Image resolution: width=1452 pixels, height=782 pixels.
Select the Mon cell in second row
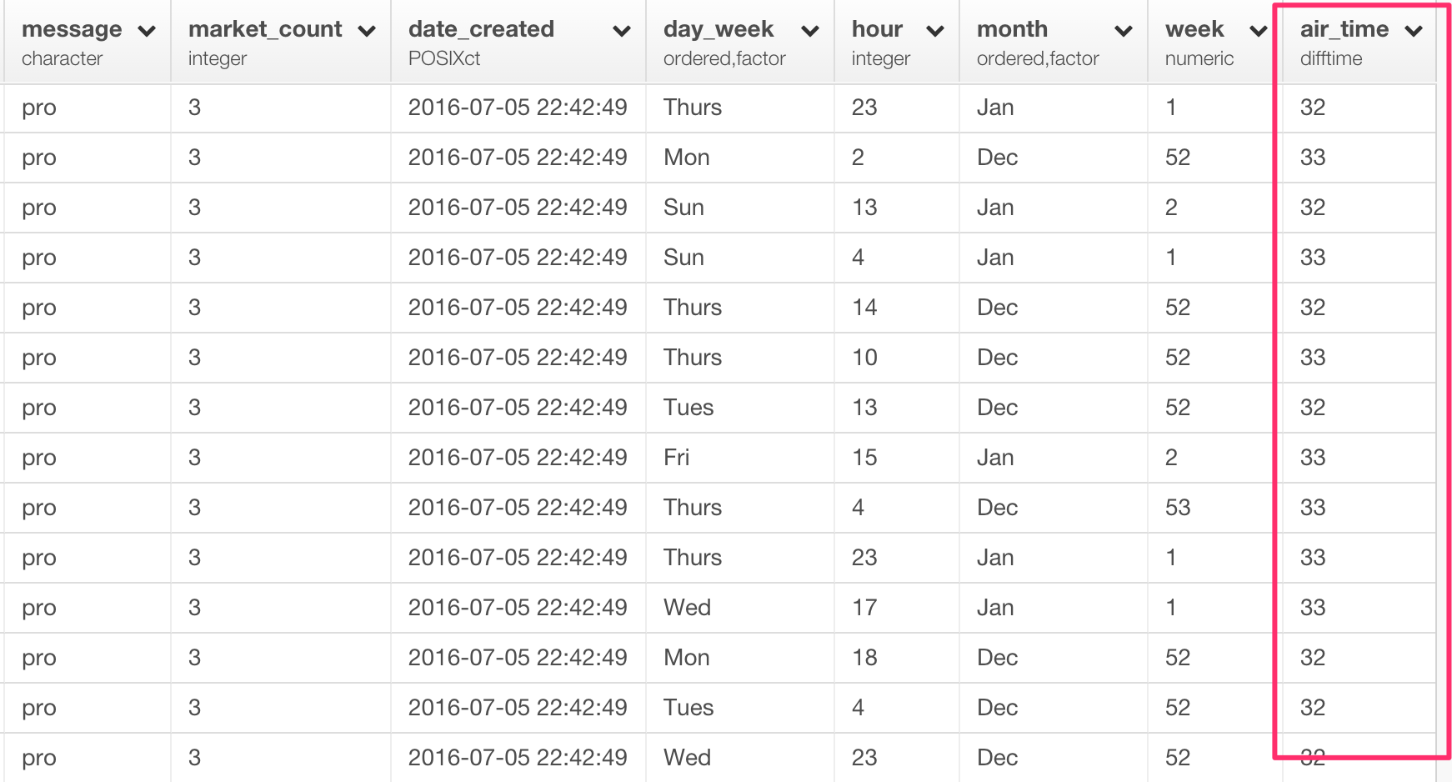tap(686, 158)
